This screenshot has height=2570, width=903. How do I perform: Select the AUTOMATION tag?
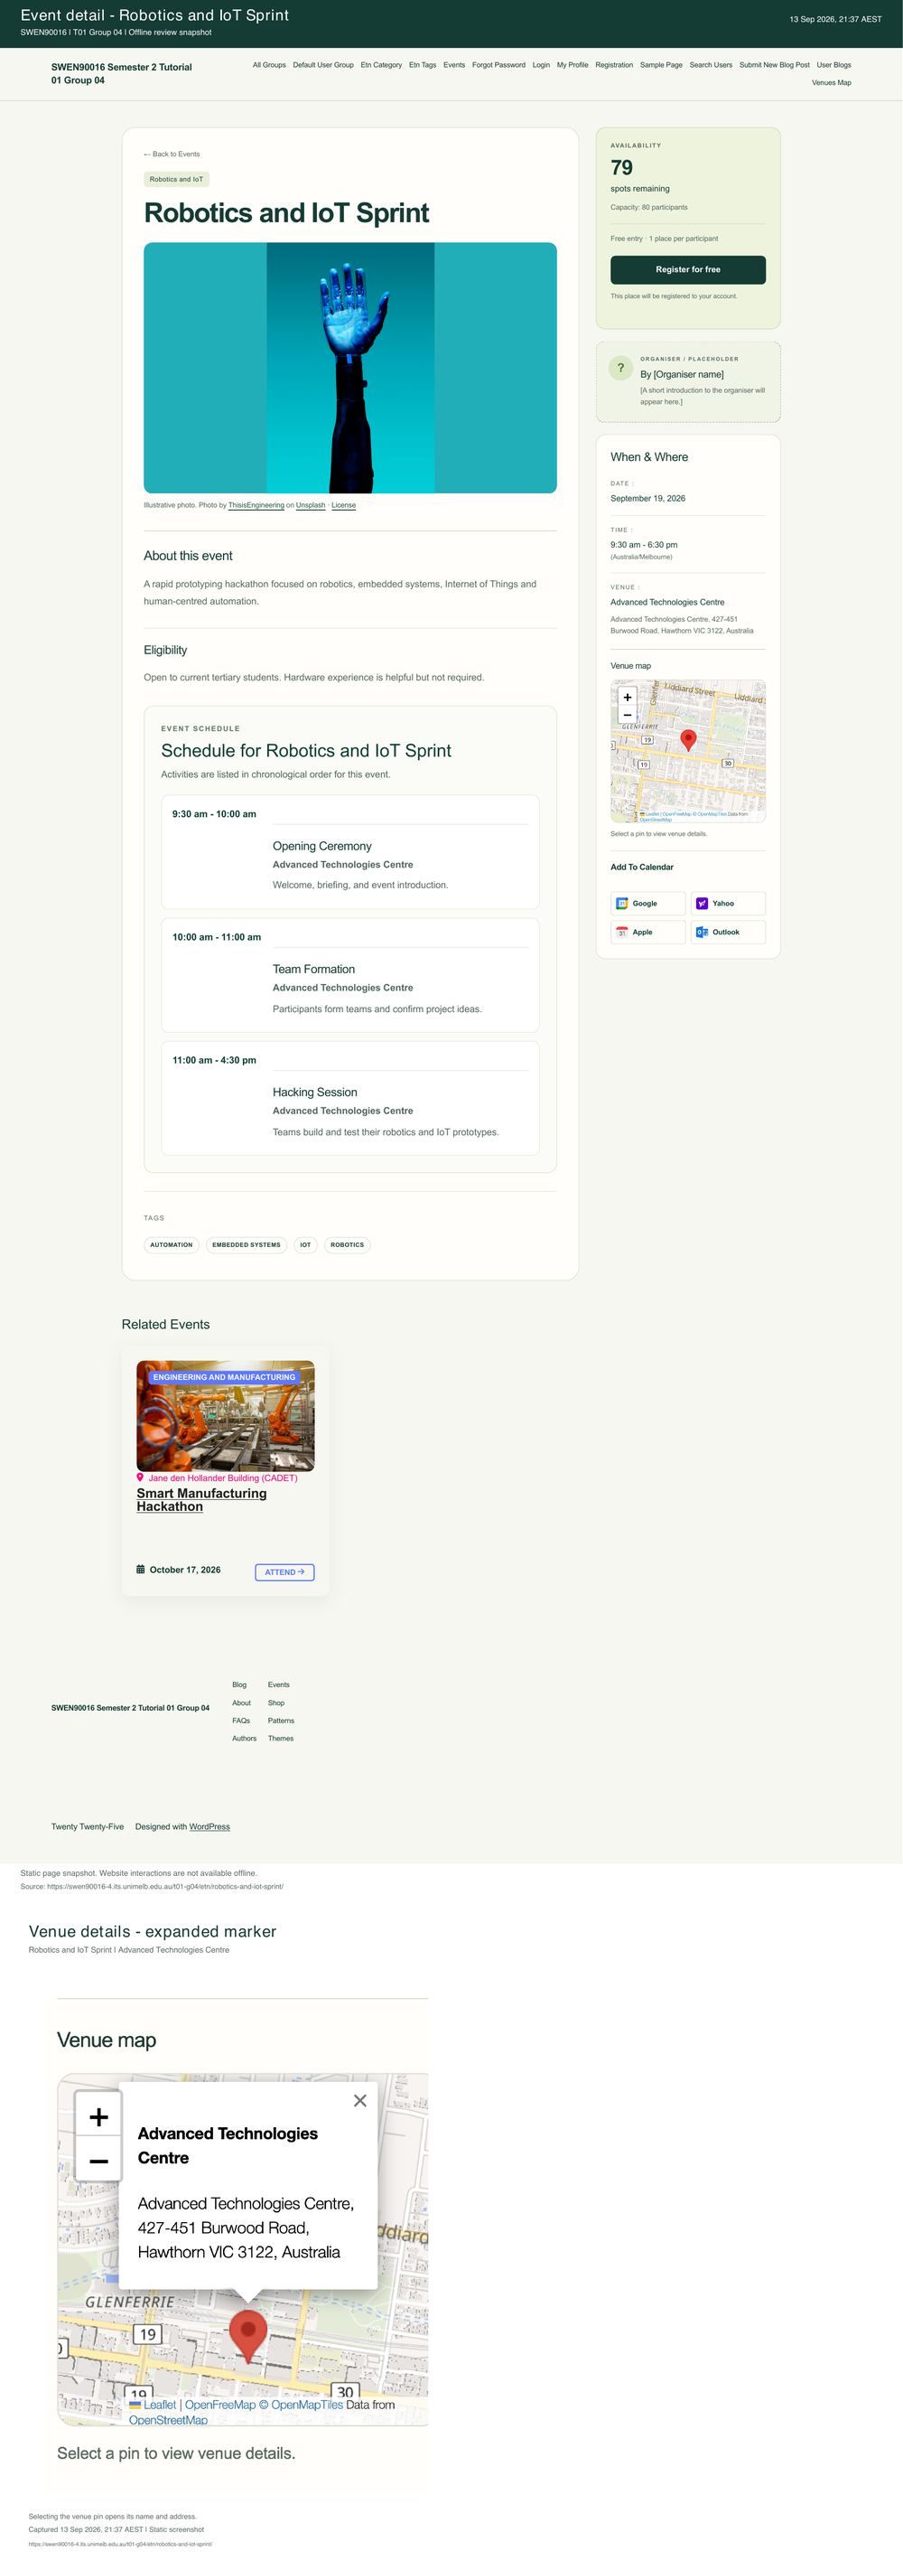[172, 1245]
